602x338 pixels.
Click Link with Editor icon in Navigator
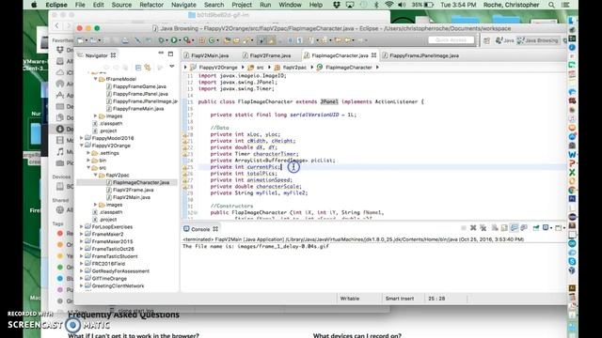pos(148,68)
